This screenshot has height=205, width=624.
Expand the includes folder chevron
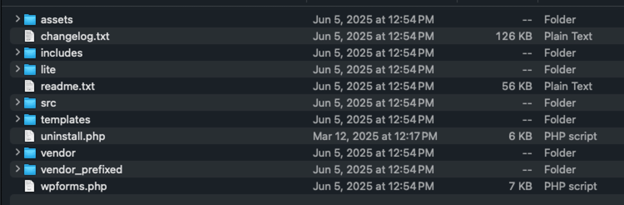18,52
